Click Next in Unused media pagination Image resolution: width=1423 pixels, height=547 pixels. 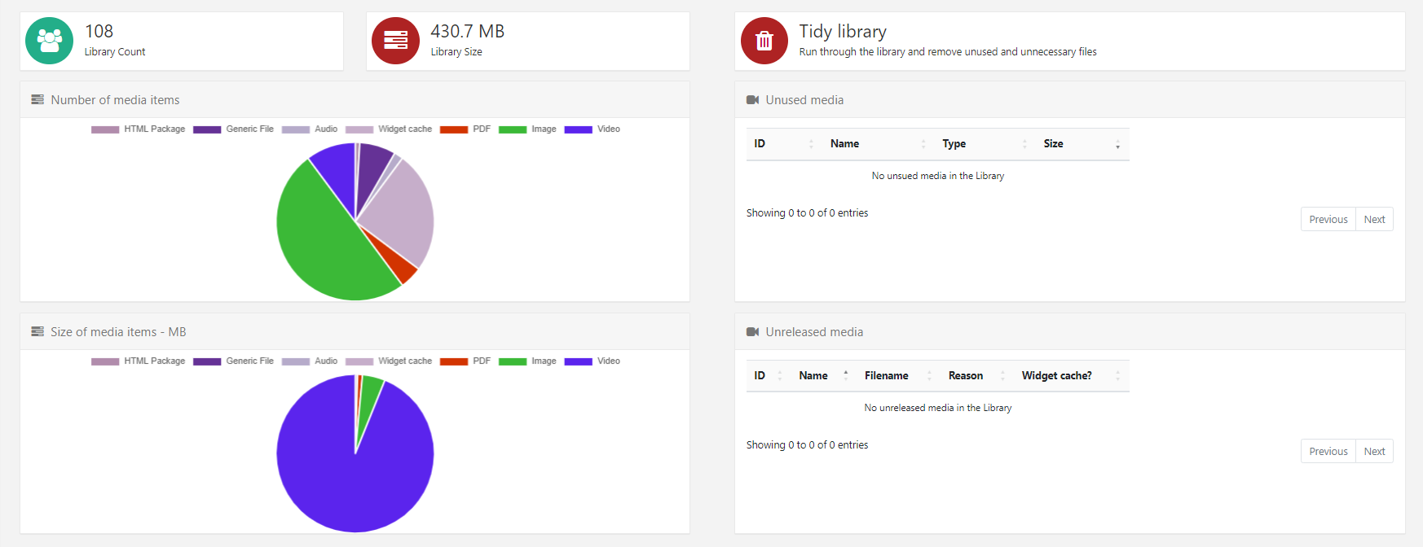tap(1374, 220)
